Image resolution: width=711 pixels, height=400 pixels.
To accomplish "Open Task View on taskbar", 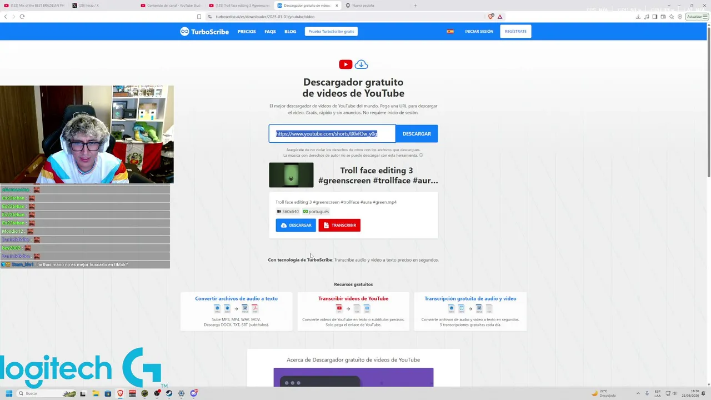I will [83, 393].
